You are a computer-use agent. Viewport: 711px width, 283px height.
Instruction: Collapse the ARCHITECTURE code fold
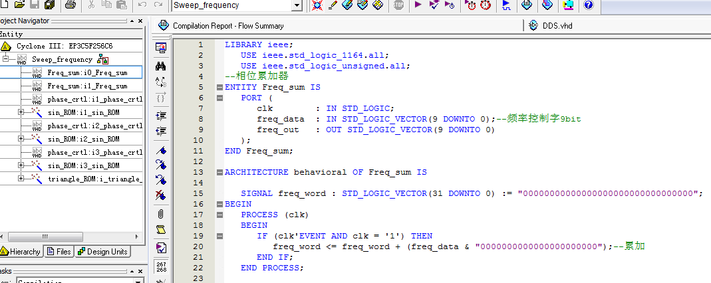220,172
